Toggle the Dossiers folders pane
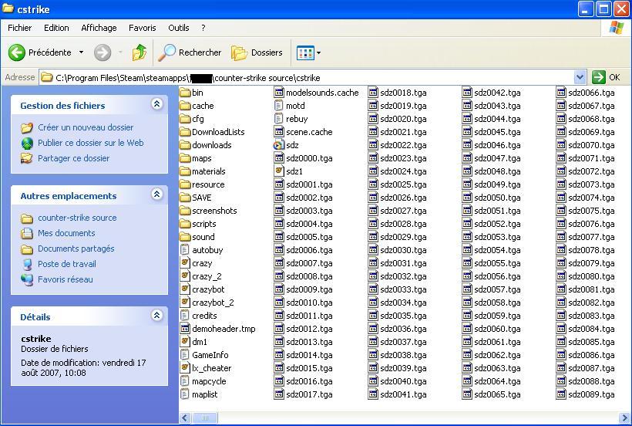Screen dimensions: 632x426 257,52
